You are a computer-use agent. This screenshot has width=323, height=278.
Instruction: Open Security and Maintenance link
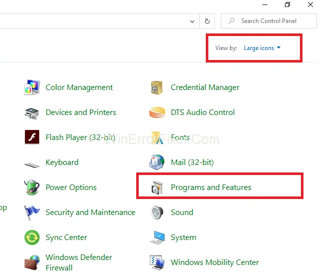91,212
